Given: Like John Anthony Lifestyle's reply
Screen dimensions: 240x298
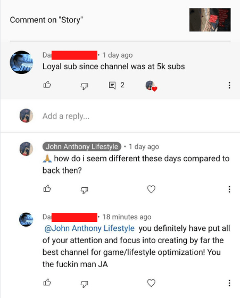Looking at the screenshot, I should tap(47, 188).
